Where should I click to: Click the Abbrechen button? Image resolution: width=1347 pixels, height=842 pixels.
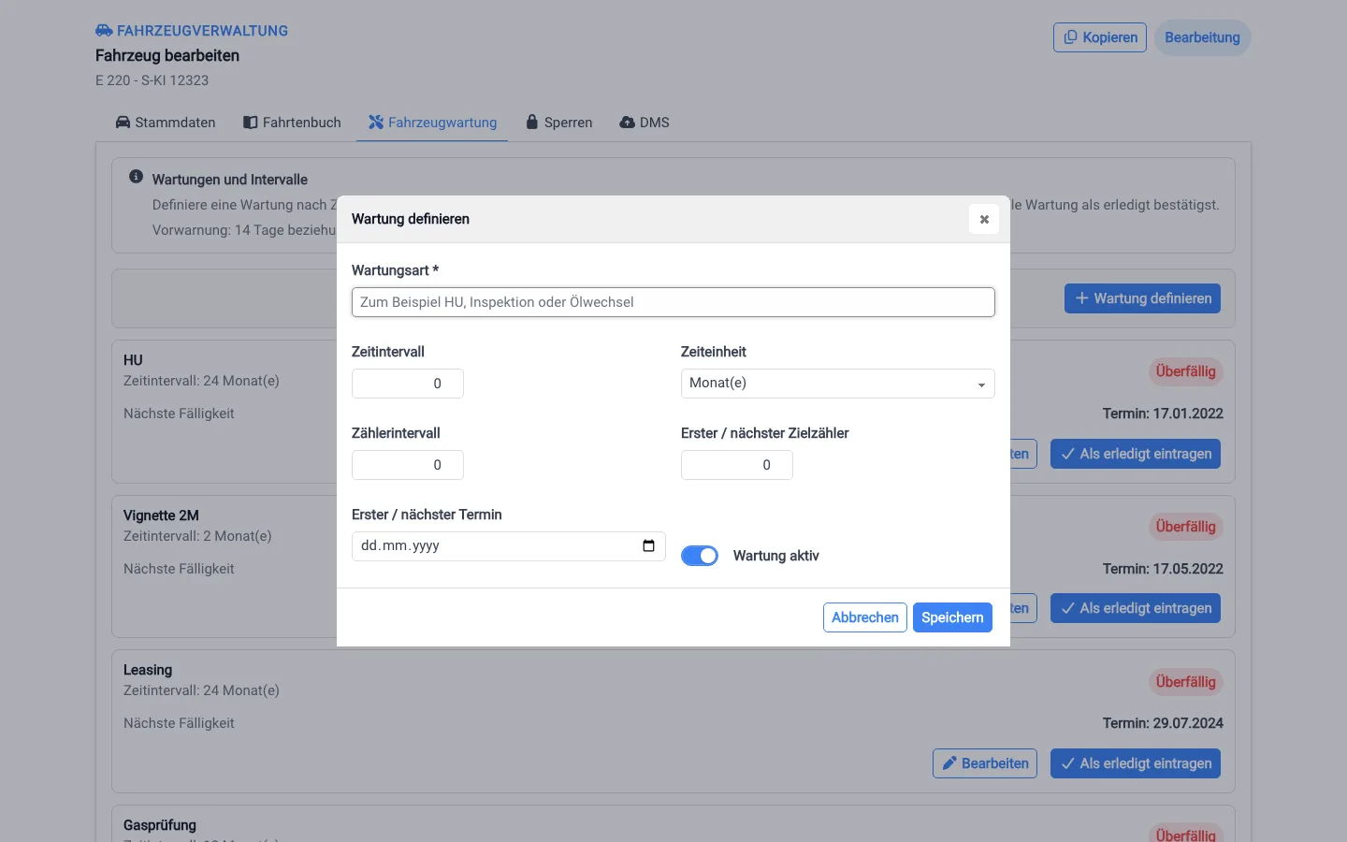865,617
